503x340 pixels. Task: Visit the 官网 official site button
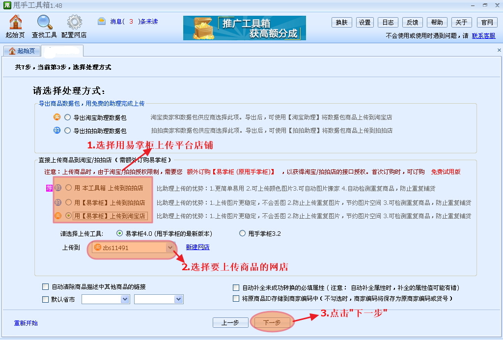click(x=487, y=23)
